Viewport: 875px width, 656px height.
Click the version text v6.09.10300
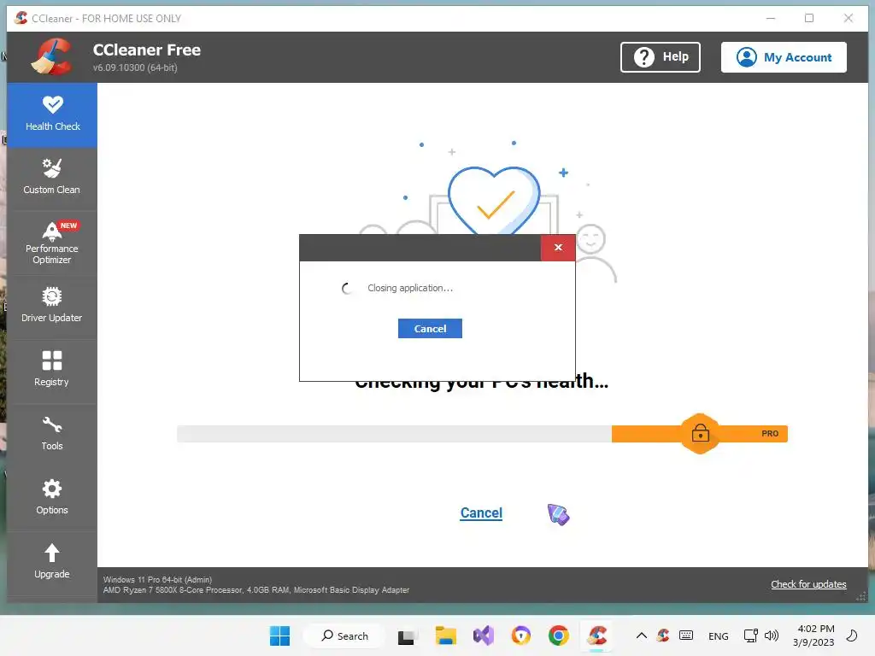click(135, 67)
